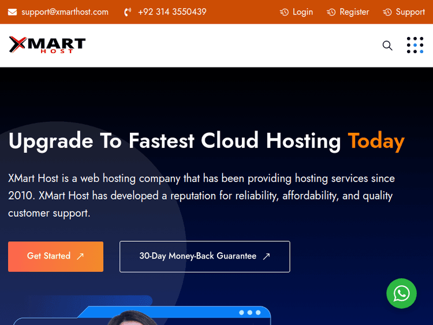Expand the dotted grid menu
The image size is (433, 325).
point(415,46)
